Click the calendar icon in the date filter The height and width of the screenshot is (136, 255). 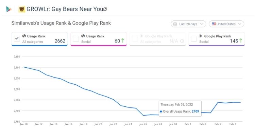click(x=175, y=24)
